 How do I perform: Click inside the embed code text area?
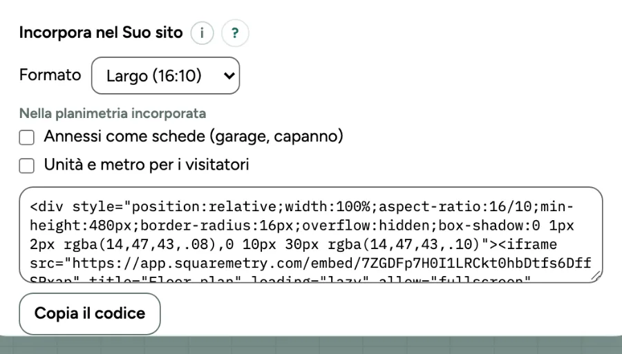coord(310,235)
